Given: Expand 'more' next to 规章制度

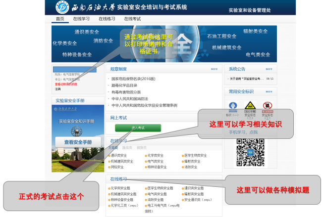Looking at the screenshot, I should [x=214, y=69].
